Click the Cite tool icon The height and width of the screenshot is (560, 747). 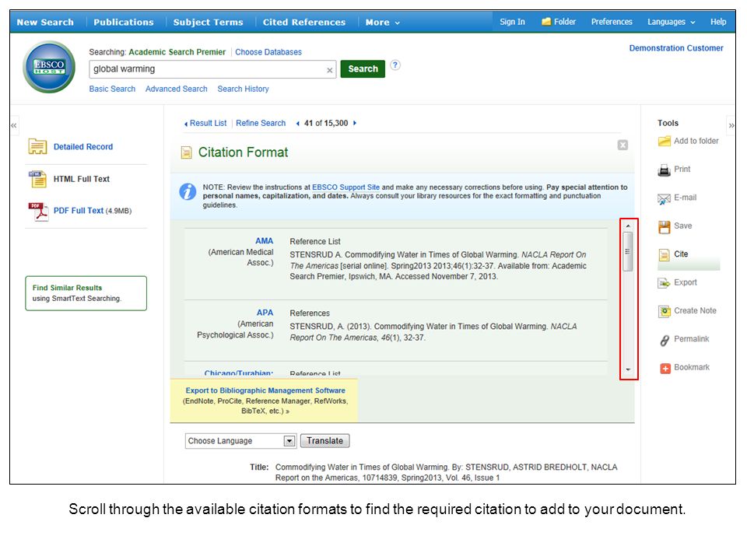click(664, 255)
